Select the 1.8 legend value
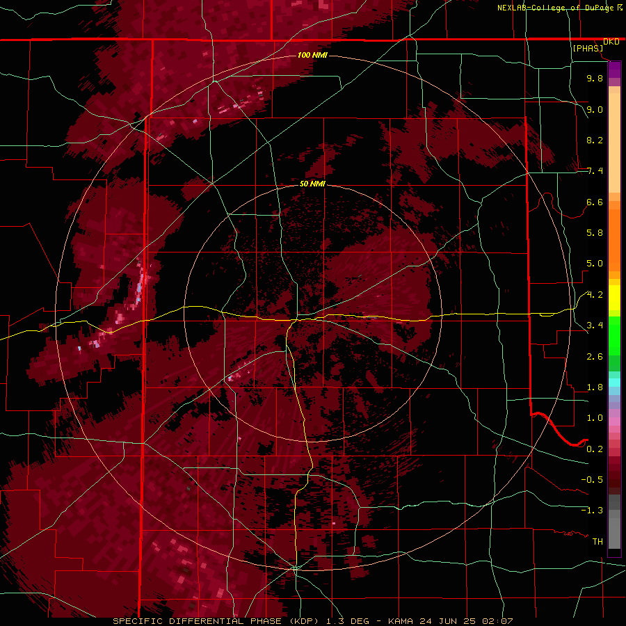The height and width of the screenshot is (626, 626). 595,387
